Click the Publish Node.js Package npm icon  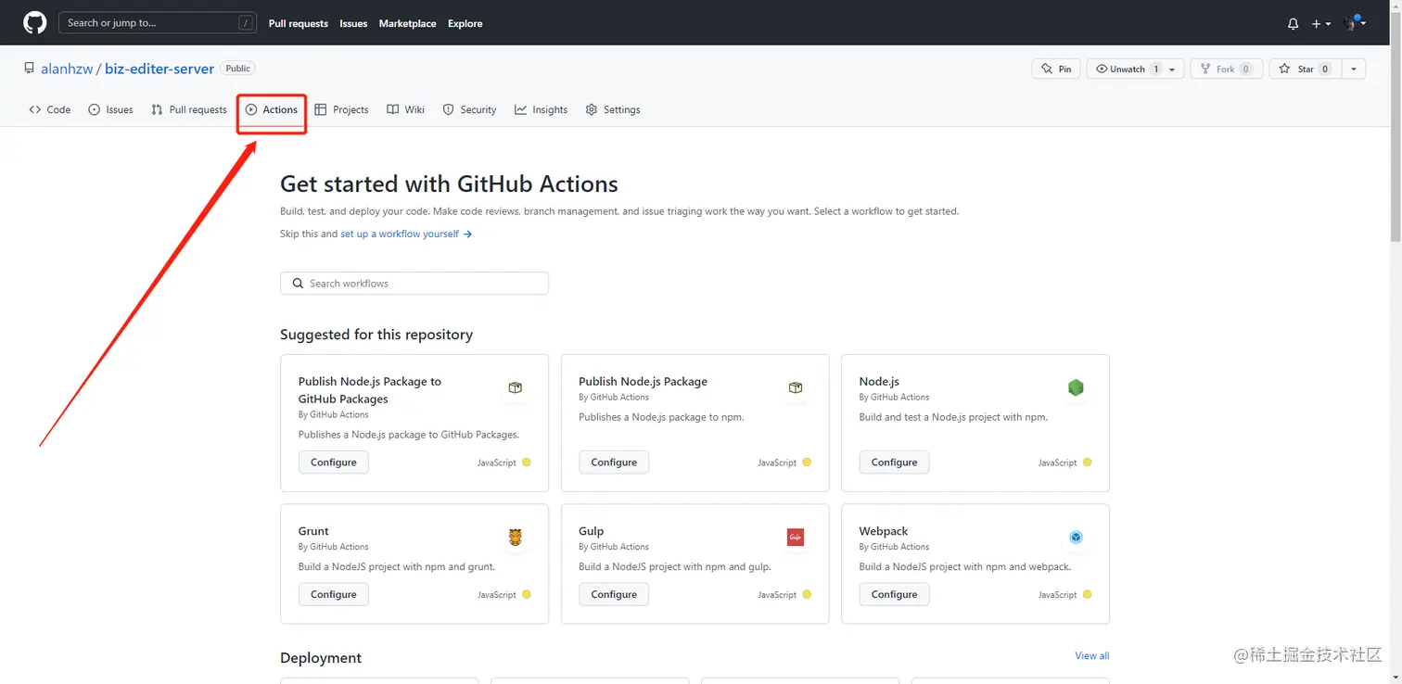[x=796, y=387]
